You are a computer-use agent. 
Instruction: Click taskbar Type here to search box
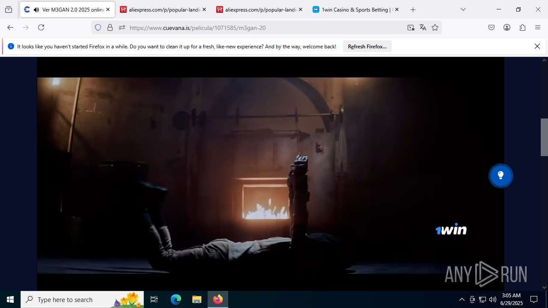tap(82, 299)
